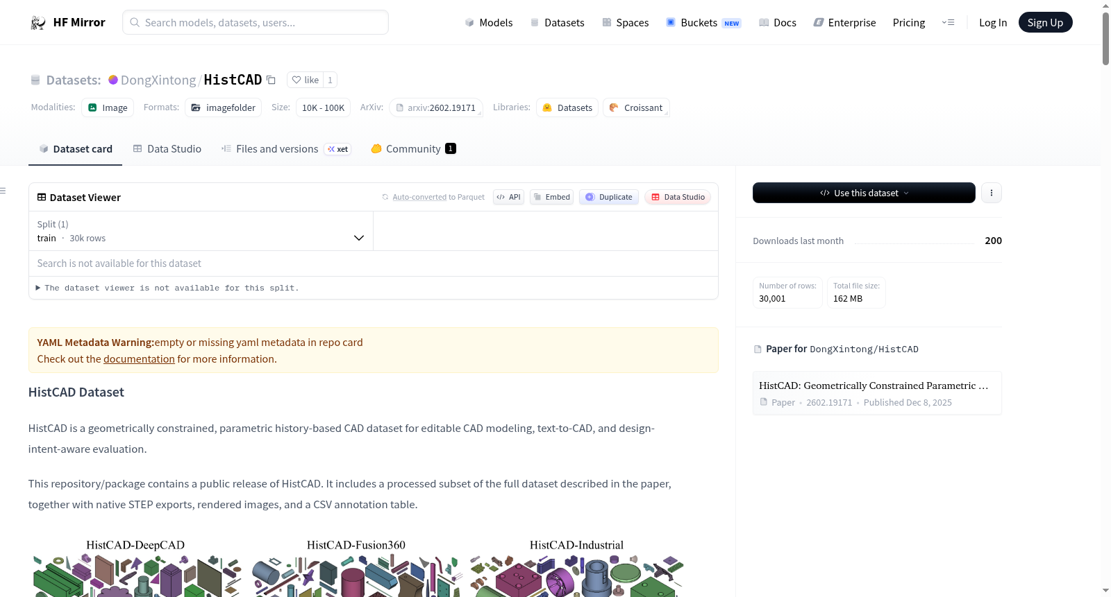
Task: Click the 'Downloads last month' label
Action: coord(799,241)
